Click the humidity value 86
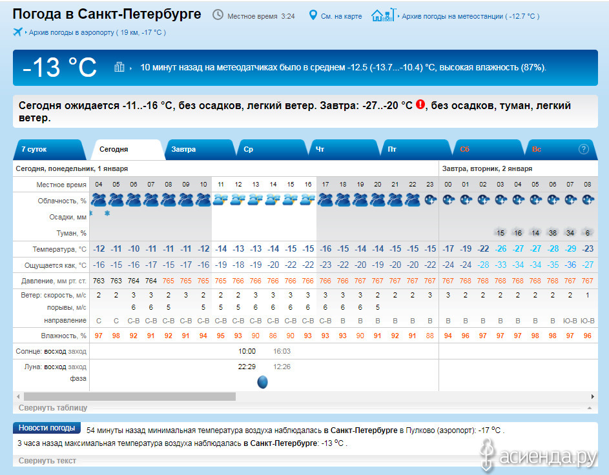Viewport: 609px width, 475px height. tap(273, 336)
